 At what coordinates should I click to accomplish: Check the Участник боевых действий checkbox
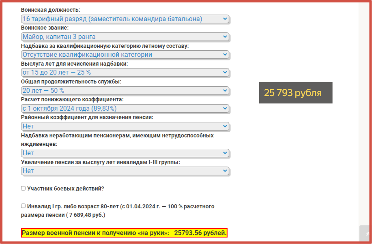(x=23, y=188)
